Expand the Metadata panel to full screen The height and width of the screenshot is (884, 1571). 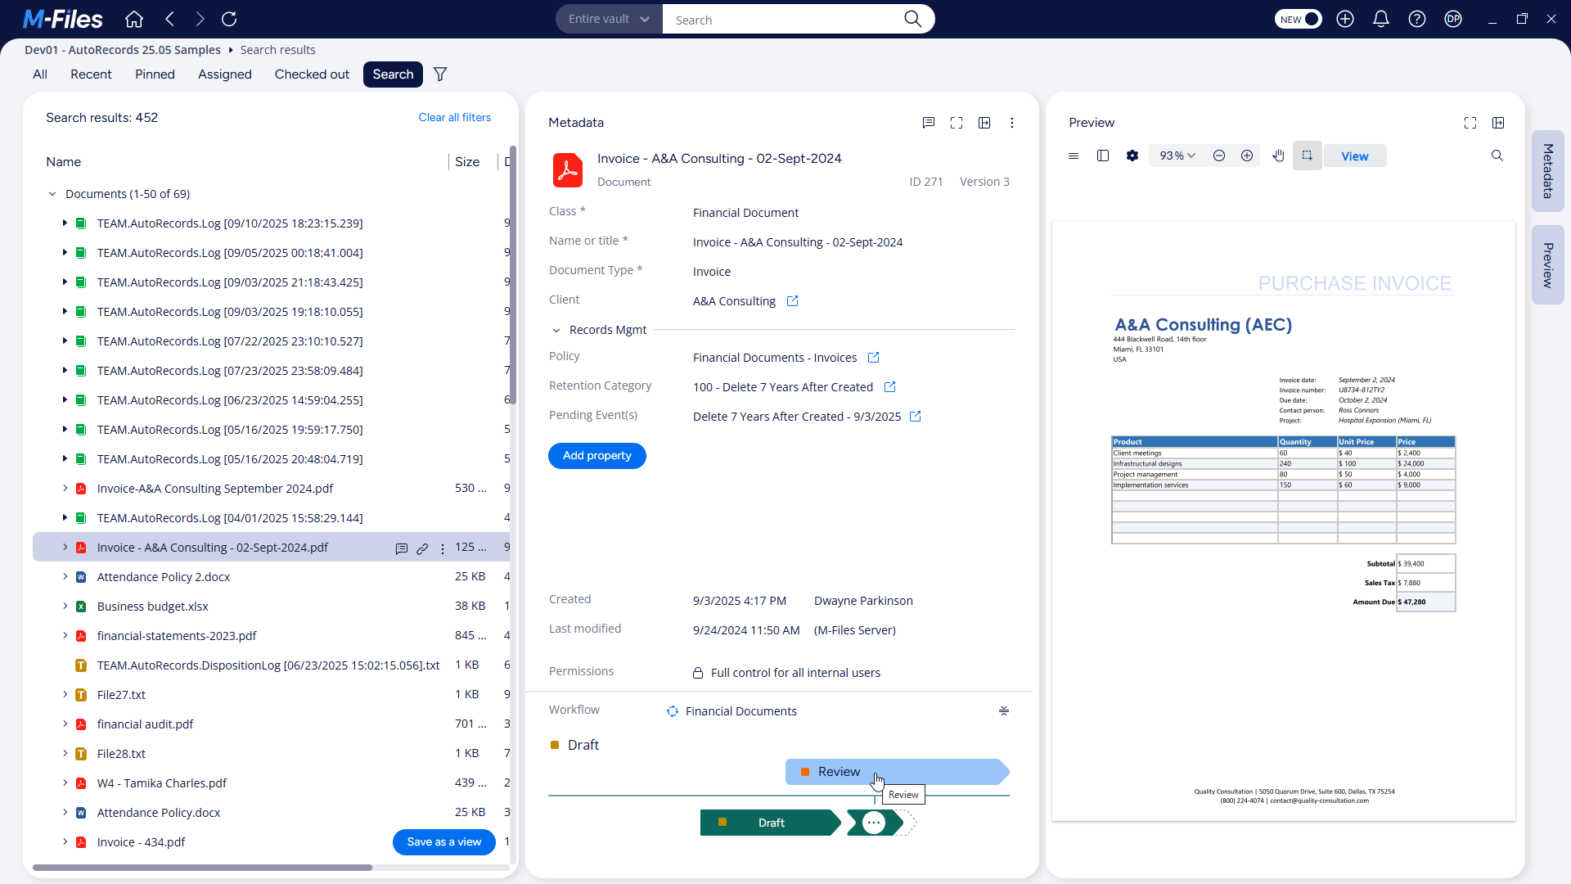pyautogui.click(x=956, y=123)
